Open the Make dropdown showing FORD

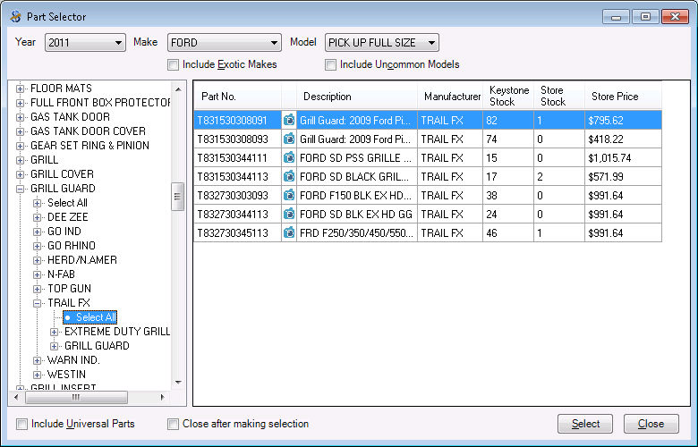tap(224, 43)
